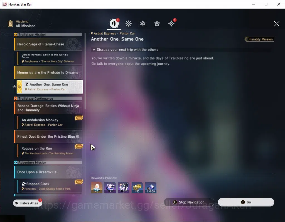285x222 pixels.
Task: View the second purple material reward showing 3
Action: tap(124, 187)
